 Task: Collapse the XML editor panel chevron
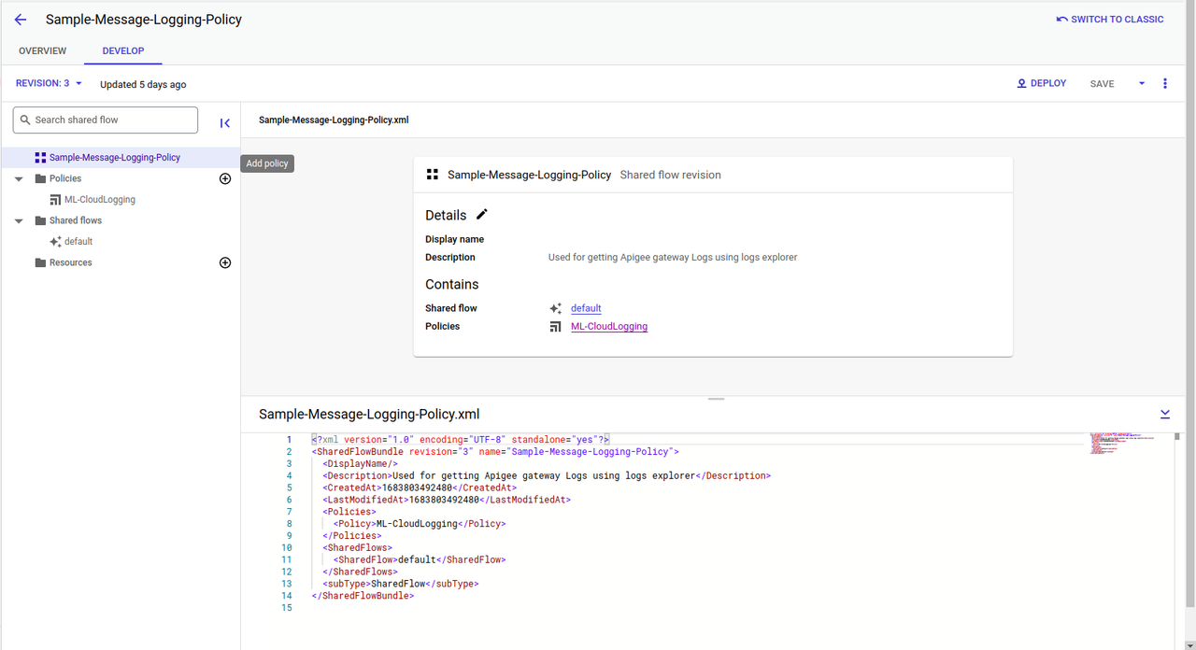1165,414
